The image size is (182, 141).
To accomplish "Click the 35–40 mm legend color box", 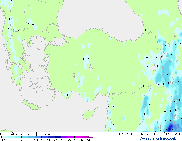I will tap(71, 137).
